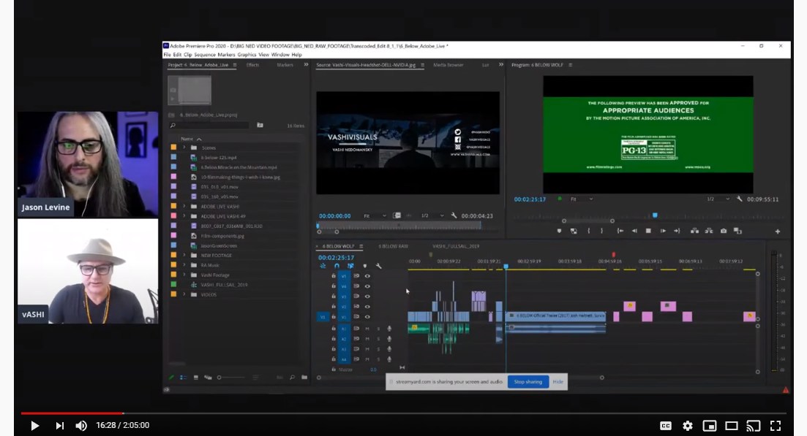Image resolution: width=807 pixels, height=436 pixels.
Task: Open the File menu in Premiere Pro
Action: coord(167,55)
